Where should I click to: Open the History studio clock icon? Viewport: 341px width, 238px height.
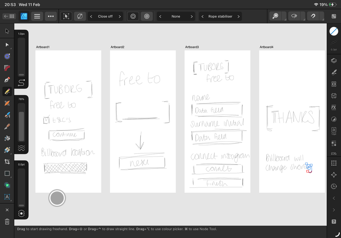pos(334,186)
